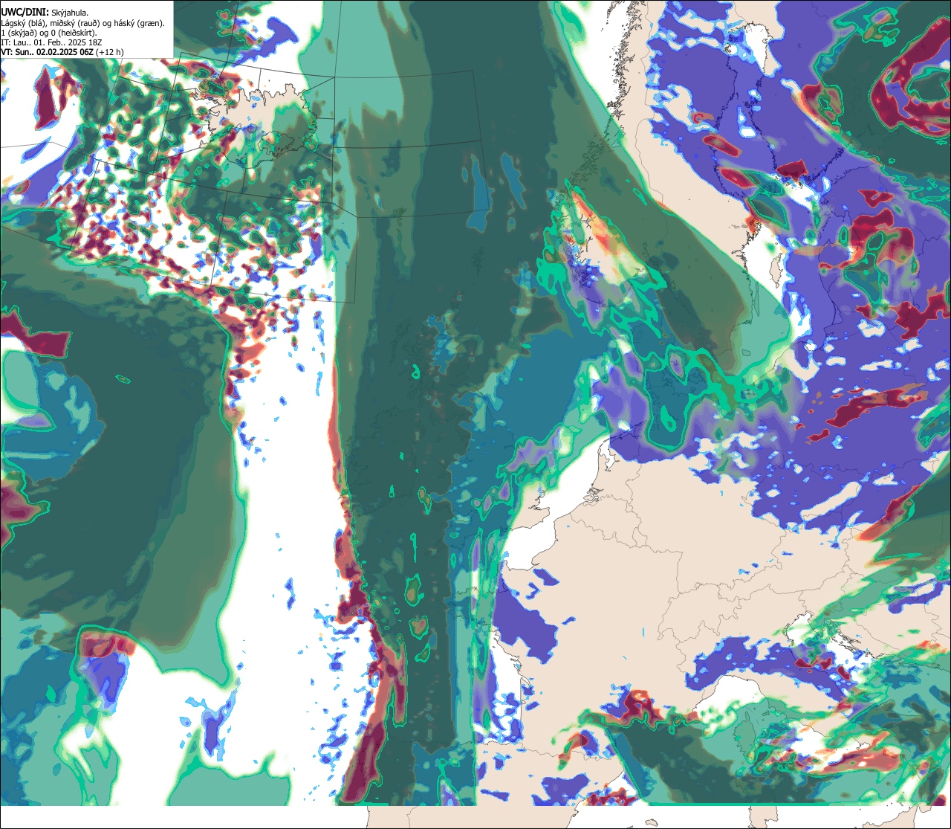951x829 pixels.
Task: Click the forecast offset "(+12 h)"
Action: tap(110, 52)
